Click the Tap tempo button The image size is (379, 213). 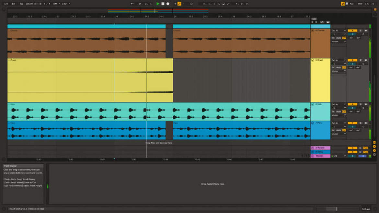21,4
